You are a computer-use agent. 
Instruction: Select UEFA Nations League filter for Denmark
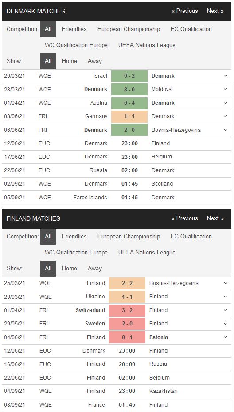[x=147, y=45]
